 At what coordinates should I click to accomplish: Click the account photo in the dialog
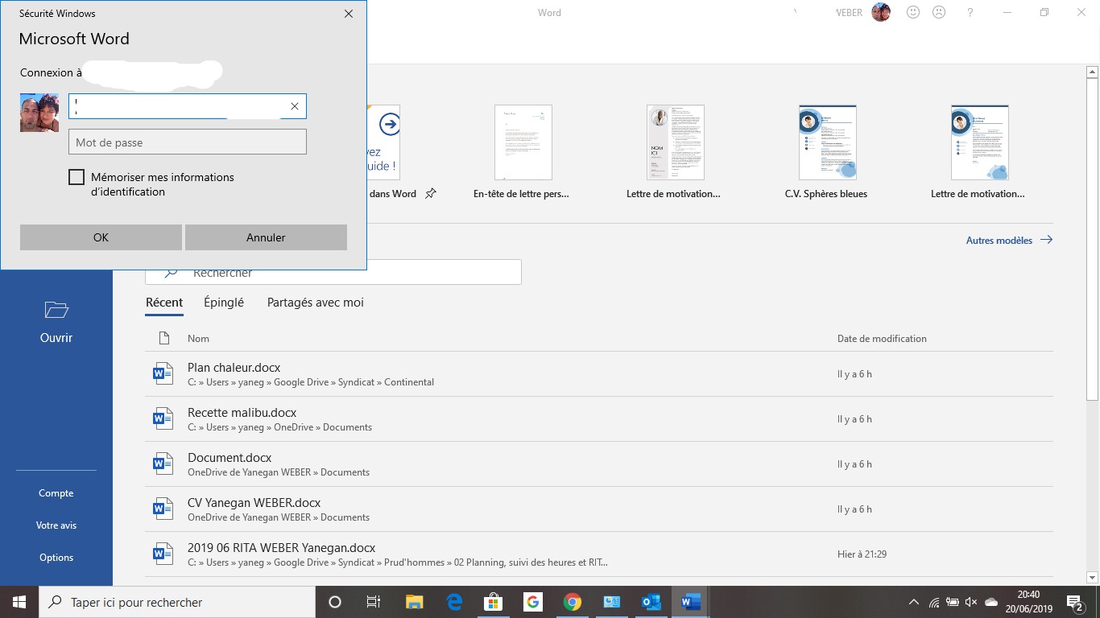(39, 113)
